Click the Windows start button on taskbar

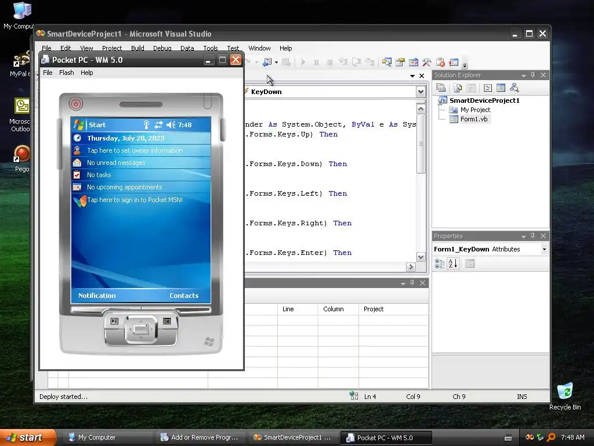click(x=27, y=437)
